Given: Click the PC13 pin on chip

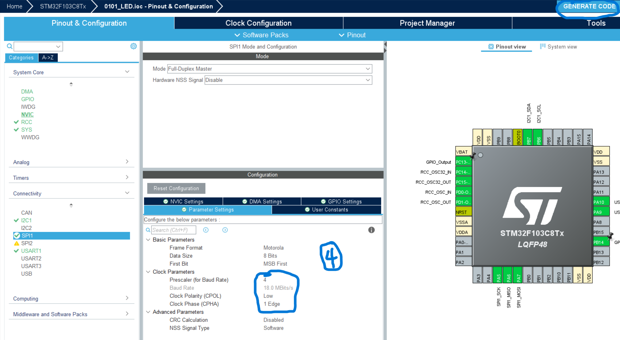Looking at the screenshot, I should click(463, 162).
